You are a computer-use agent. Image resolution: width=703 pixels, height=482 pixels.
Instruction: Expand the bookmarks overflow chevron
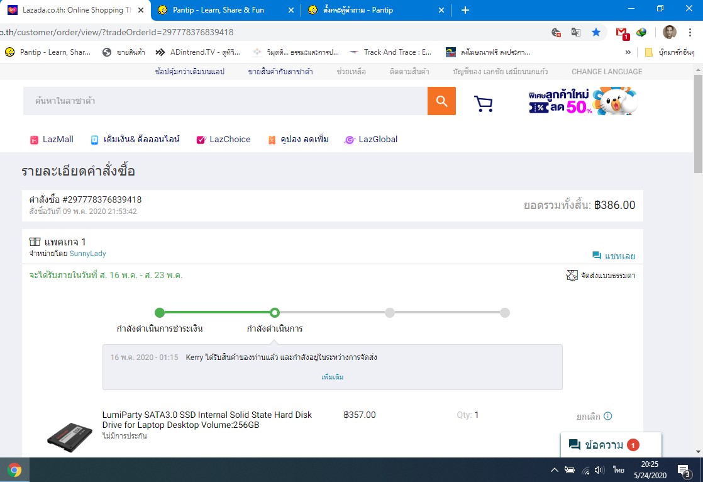coord(628,52)
